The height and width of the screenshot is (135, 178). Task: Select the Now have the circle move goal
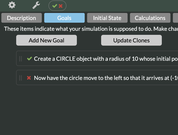click(106, 78)
